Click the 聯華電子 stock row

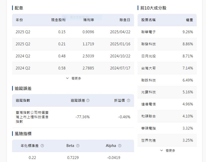pos(149,32)
